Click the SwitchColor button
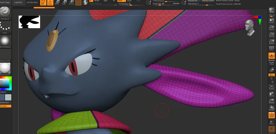This screenshot has height=134, width=276. [5, 102]
